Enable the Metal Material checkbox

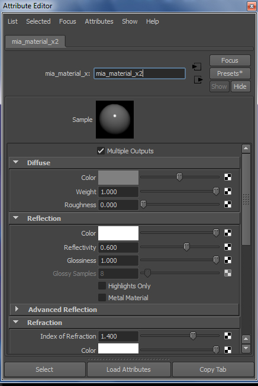tap(102, 298)
